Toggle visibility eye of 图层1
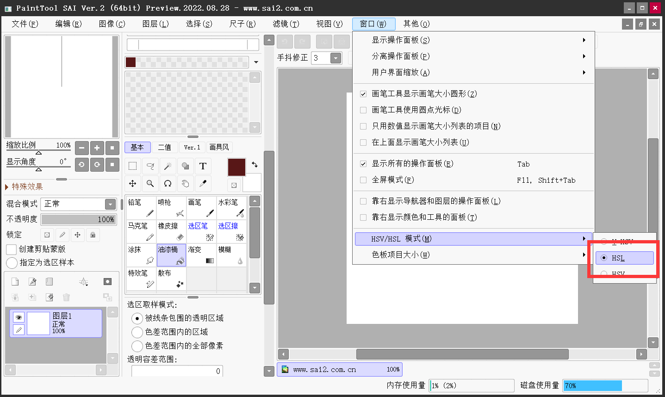Viewport: 665px width, 397px height. point(19,317)
